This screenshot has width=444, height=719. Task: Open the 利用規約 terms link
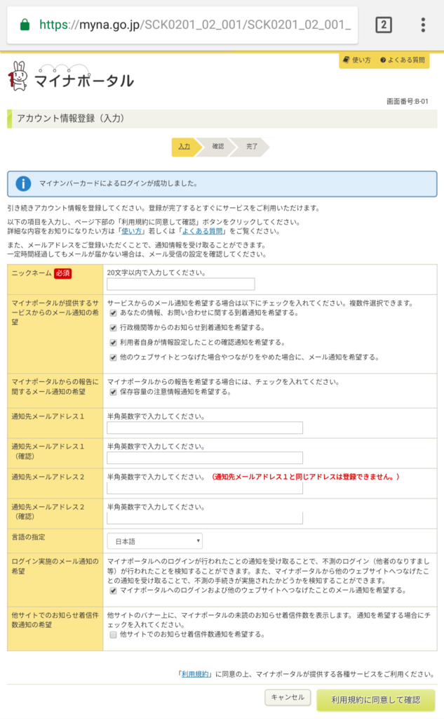[195, 674]
